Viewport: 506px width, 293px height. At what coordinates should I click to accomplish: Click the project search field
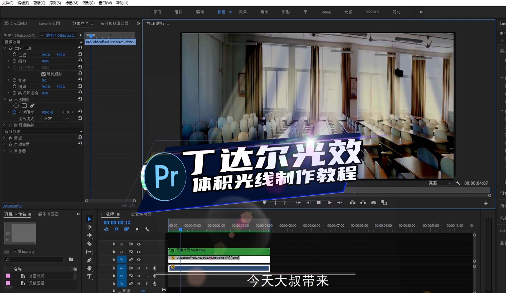tap(34, 259)
